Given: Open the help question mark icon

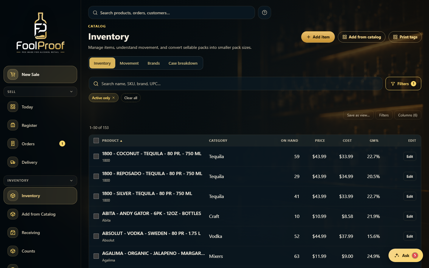Looking at the screenshot, I should tap(265, 13).
